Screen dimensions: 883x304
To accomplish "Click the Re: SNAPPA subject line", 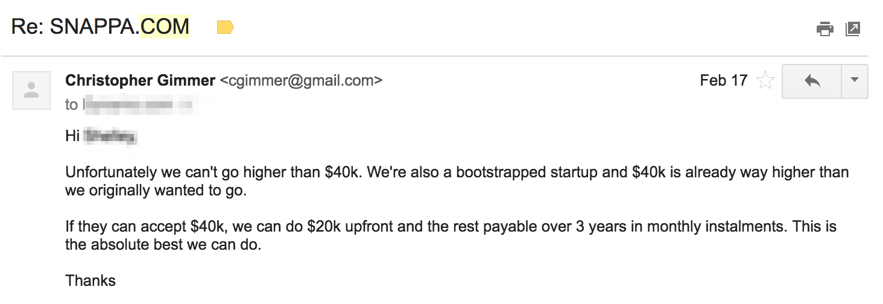I will 75,27.
